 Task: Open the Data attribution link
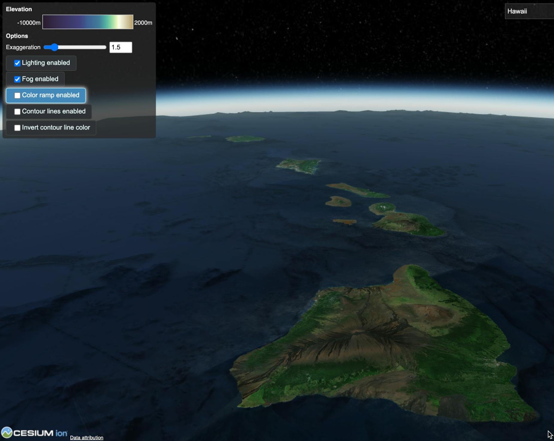click(86, 437)
